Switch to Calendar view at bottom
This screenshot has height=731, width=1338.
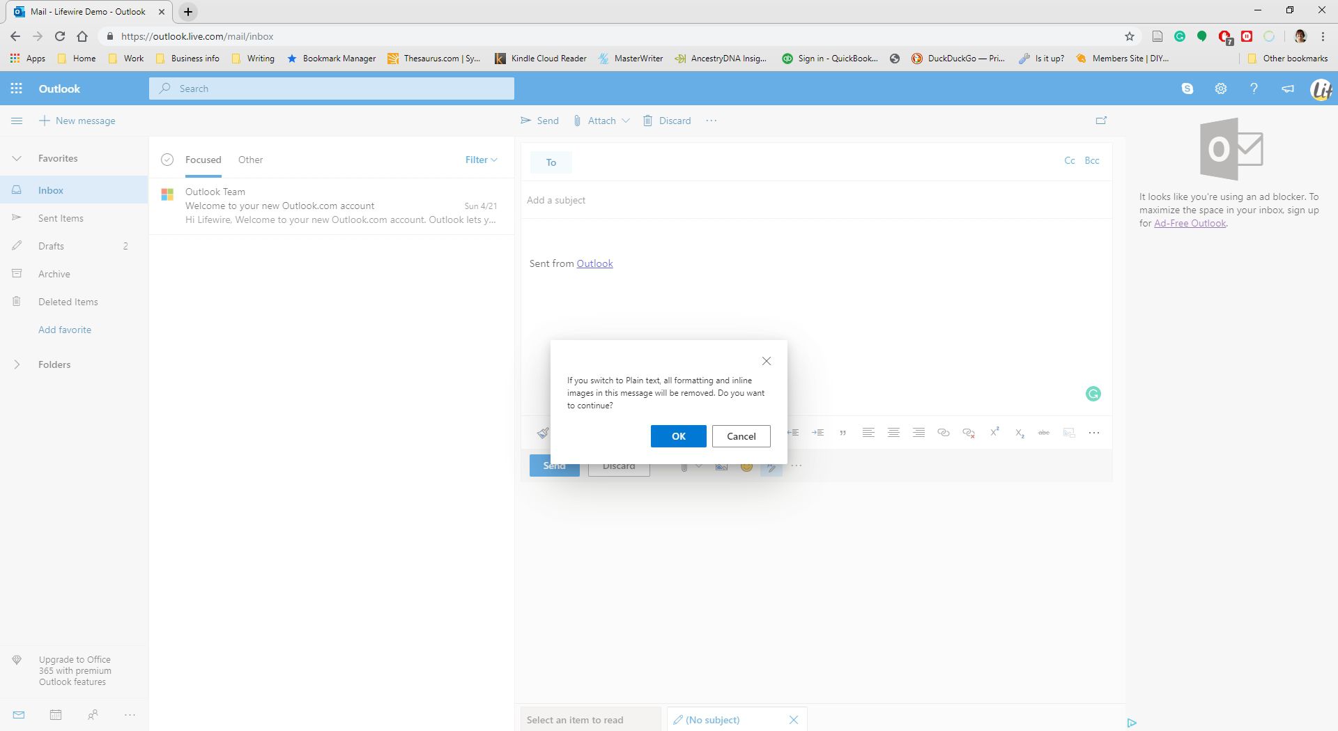pos(56,714)
